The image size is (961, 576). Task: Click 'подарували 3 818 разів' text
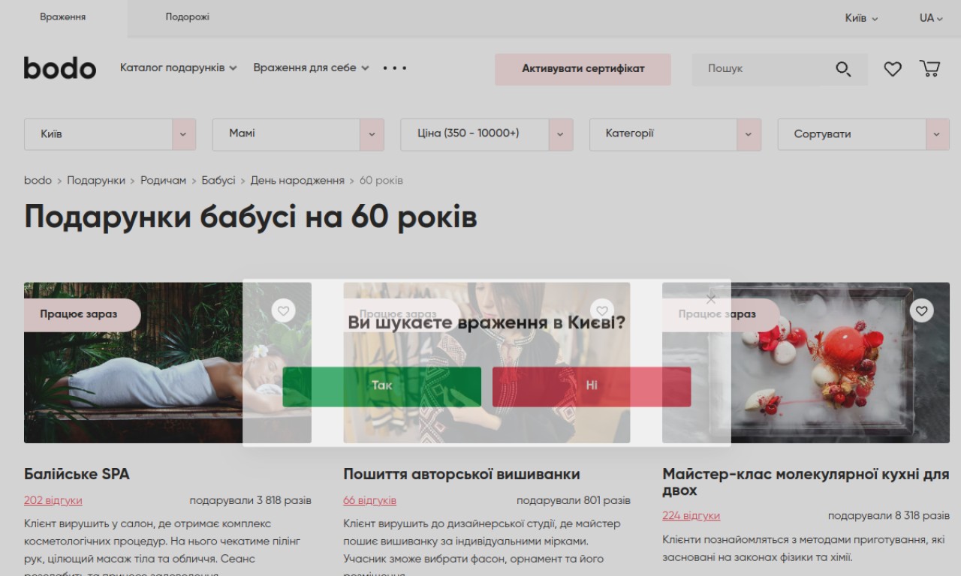[x=250, y=500]
